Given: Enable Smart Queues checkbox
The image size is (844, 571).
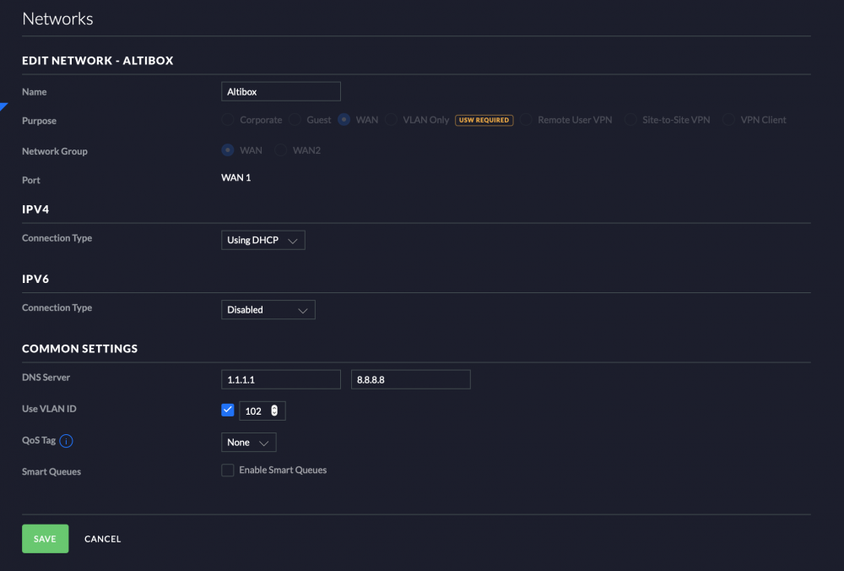Looking at the screenshot, I should point(228,470).
